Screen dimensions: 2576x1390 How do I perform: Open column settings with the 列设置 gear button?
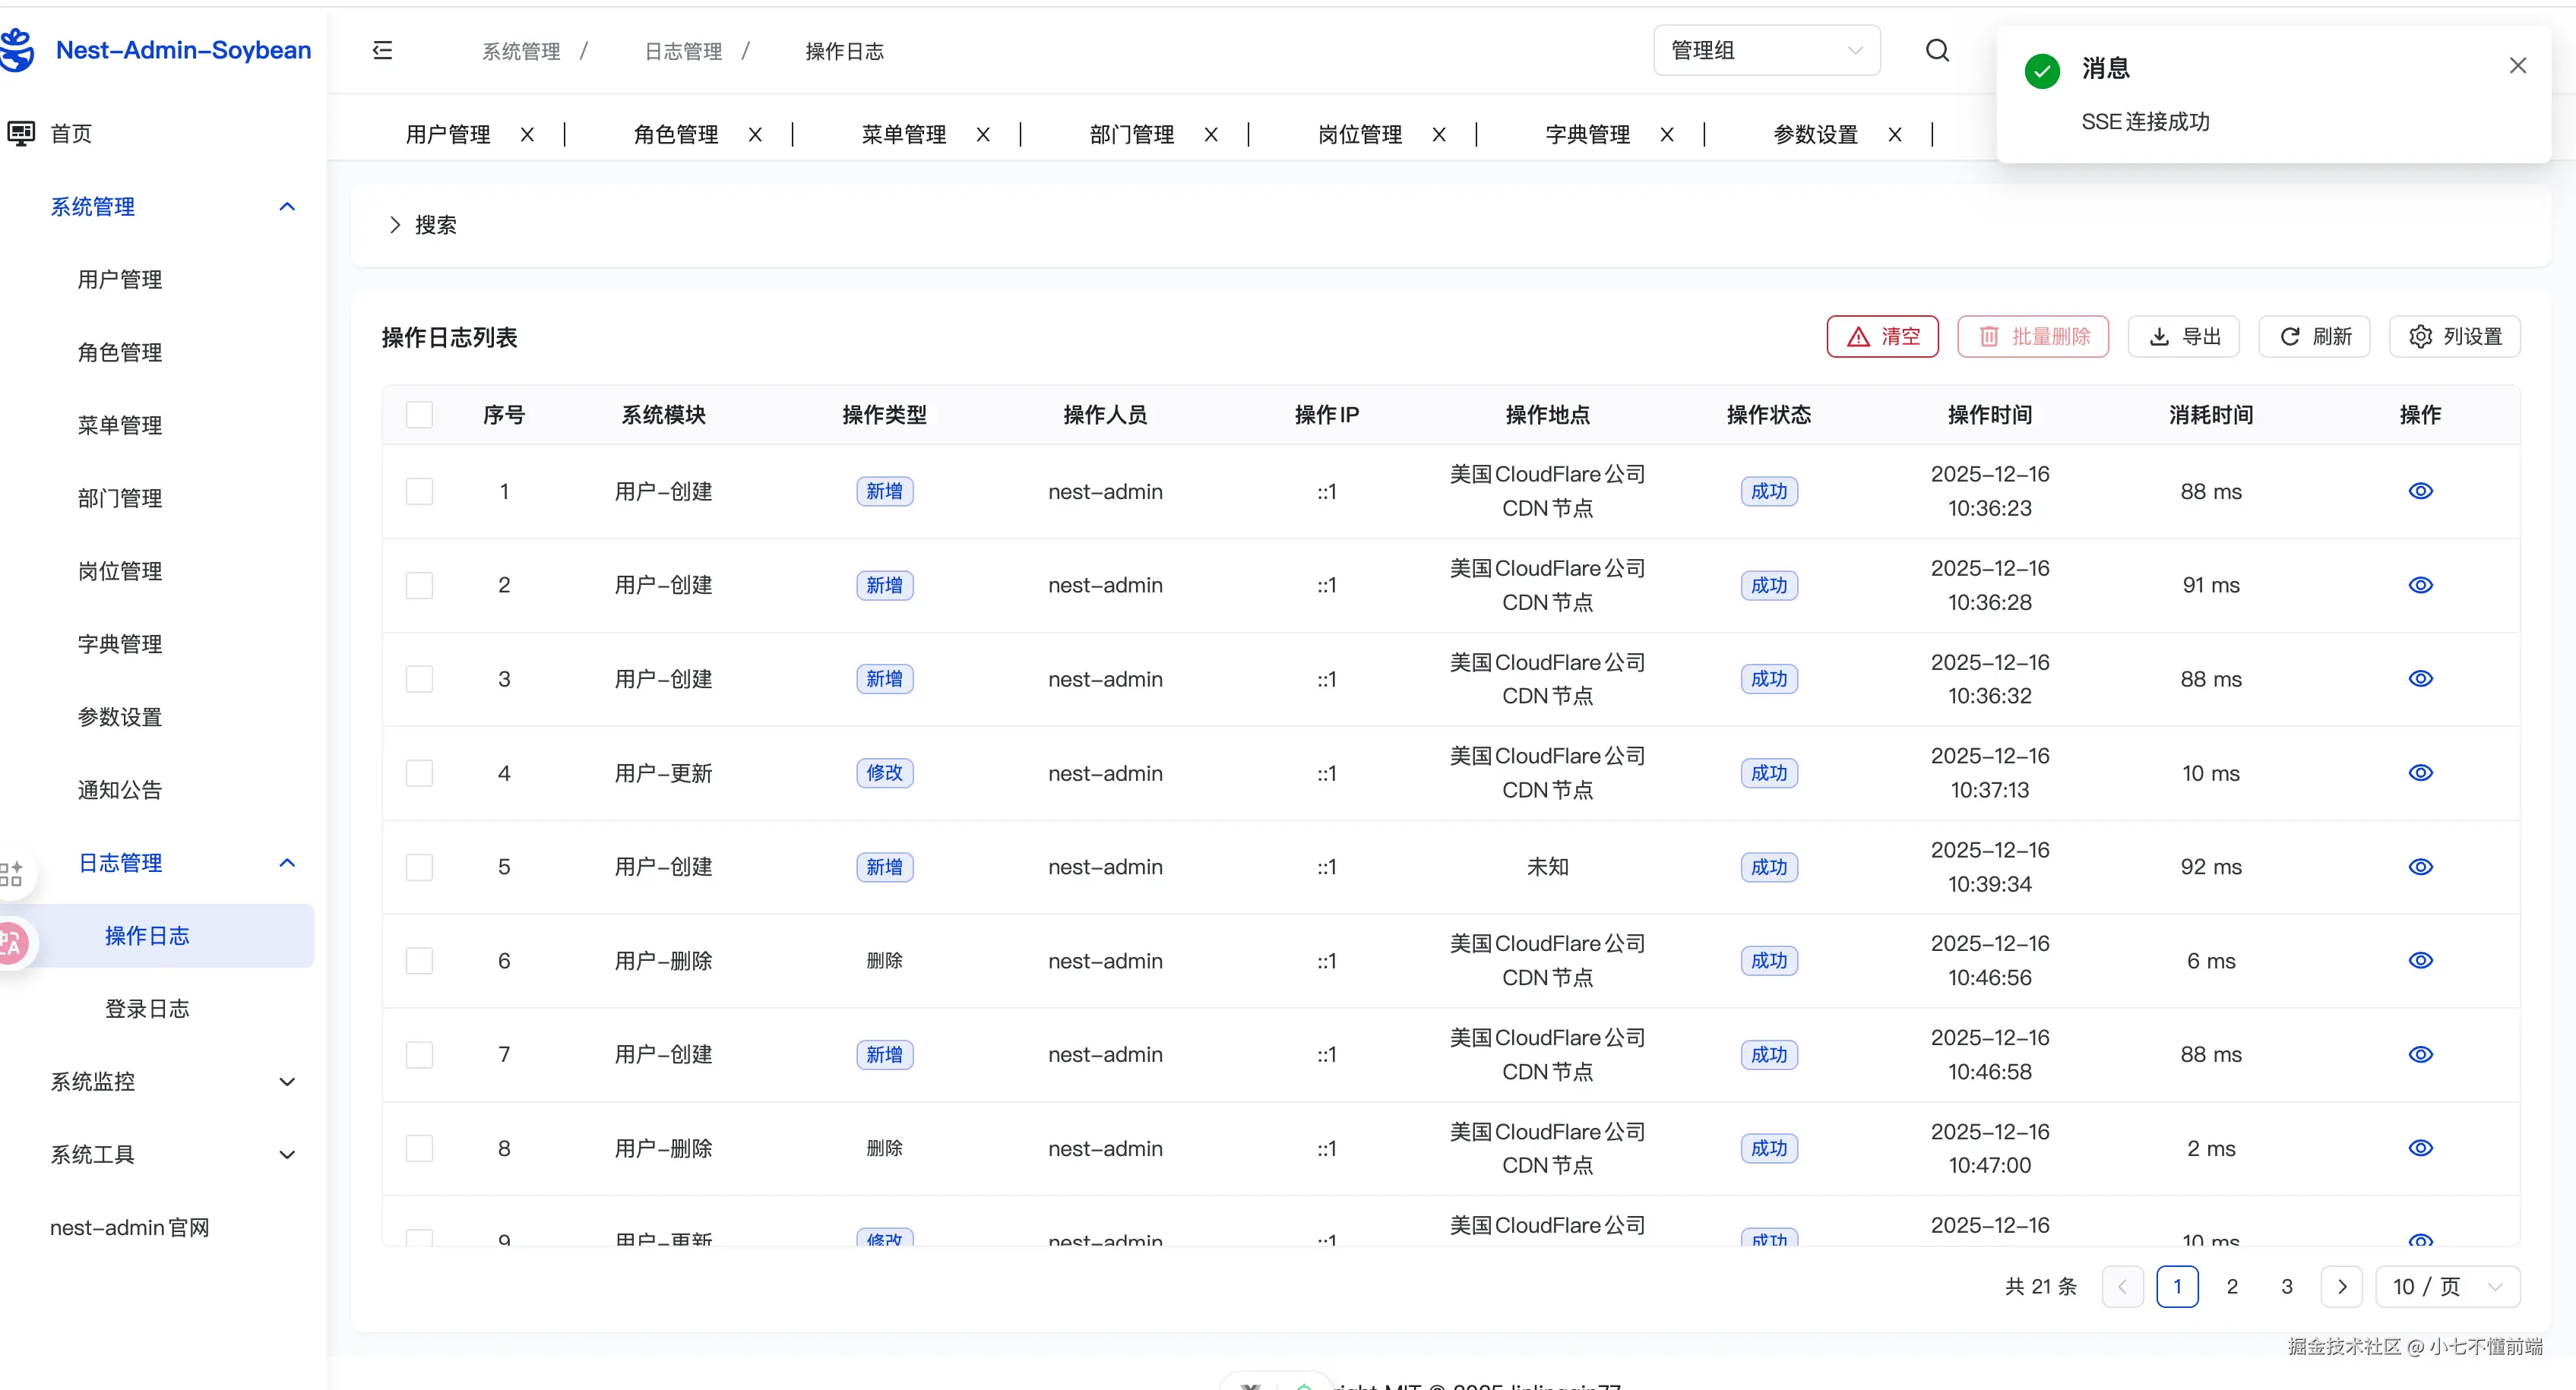point(2454,336)
